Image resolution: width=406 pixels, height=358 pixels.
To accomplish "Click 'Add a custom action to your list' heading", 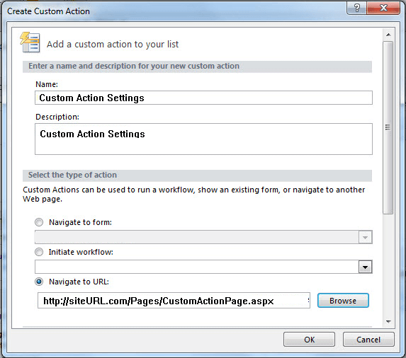I will [x=113, y=44].
